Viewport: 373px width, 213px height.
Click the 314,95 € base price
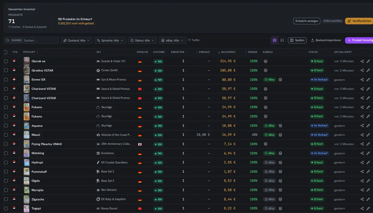click(228, 61)
